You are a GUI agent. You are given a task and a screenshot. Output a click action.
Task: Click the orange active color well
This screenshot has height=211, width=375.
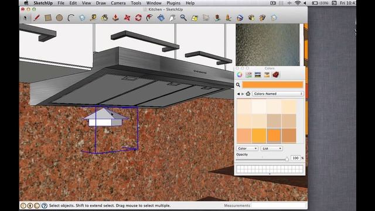point(272,84)
